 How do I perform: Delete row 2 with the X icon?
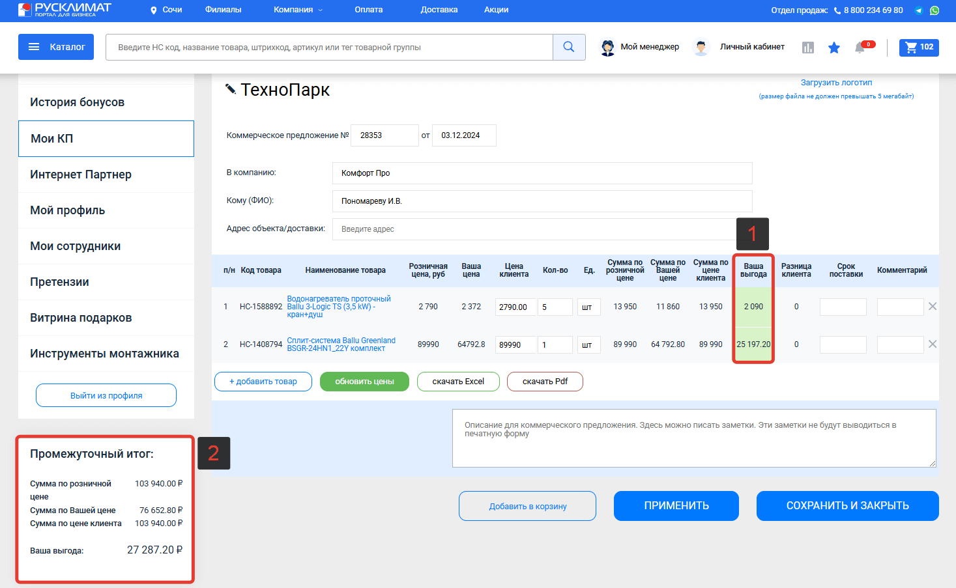point(933,344)
